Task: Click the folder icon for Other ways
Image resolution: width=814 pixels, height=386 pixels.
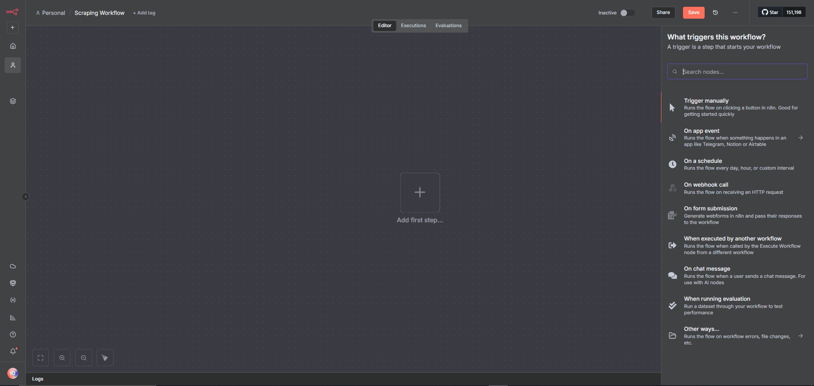Action: [x=672, y=336]
